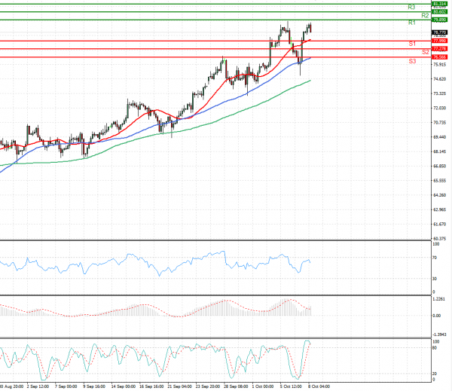Click the 75.915 price axis value
Viewport: 452px width, 391px height.
point(440,65)
